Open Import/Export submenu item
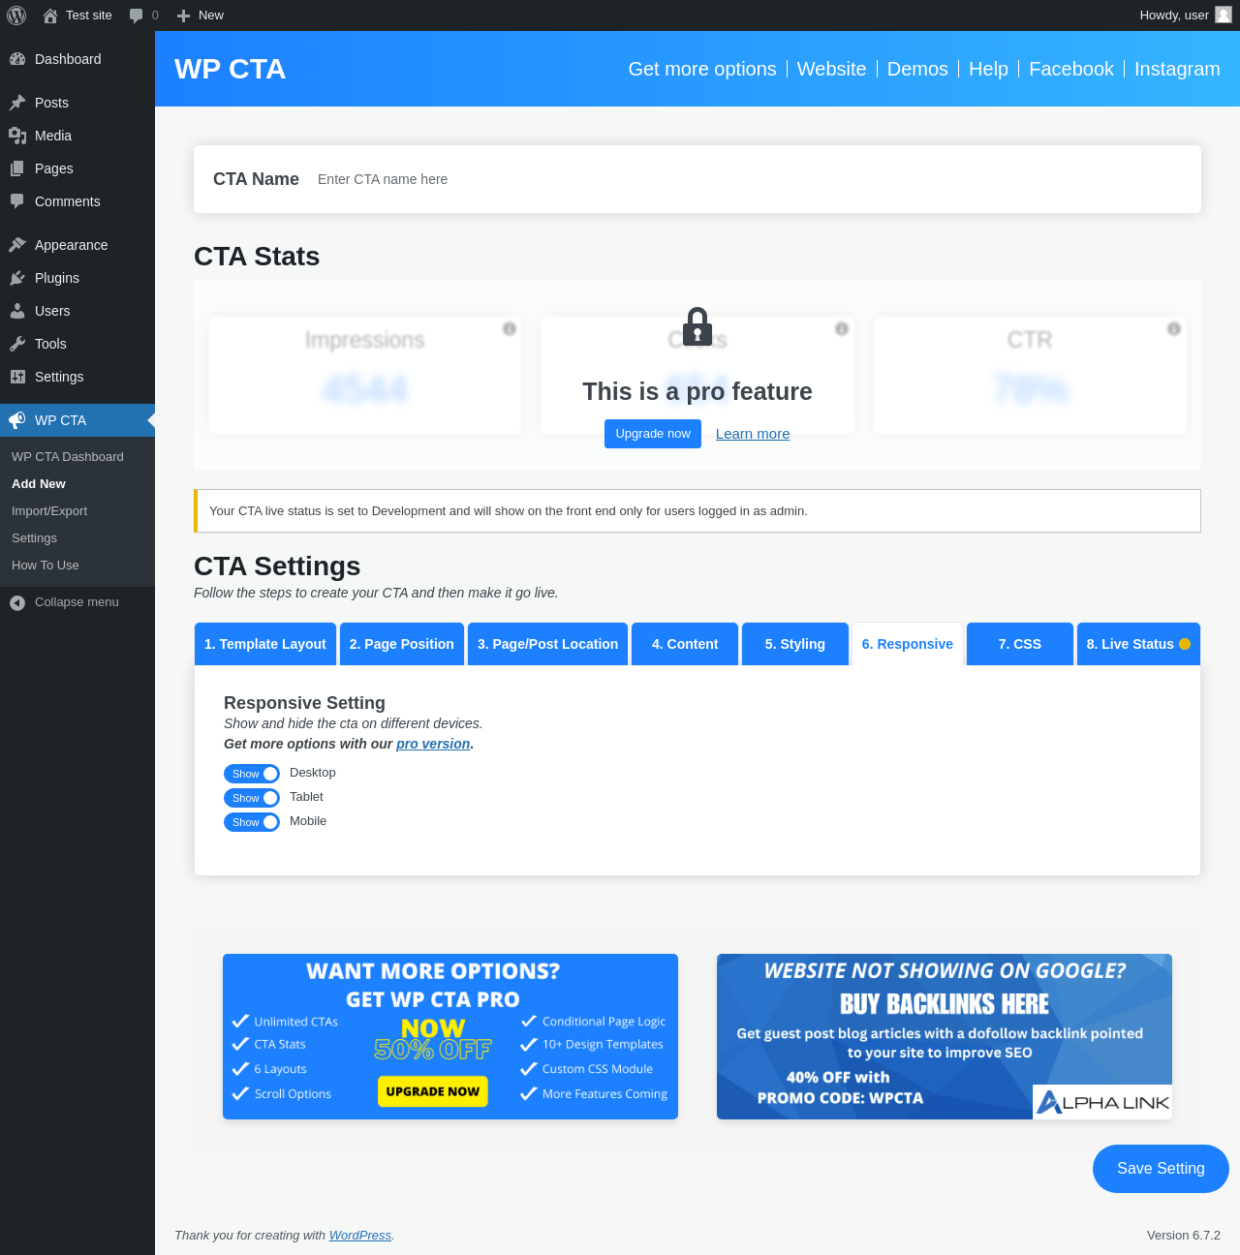Viewport: 1240px width, 1255px height. tap(49, 511)
